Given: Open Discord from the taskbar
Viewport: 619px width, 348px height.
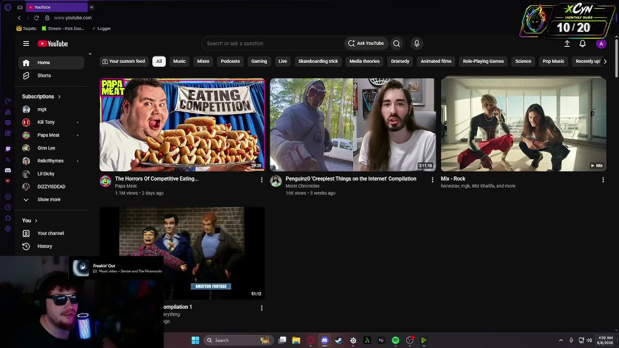Looking at the screenshot, I should tap(324, 340).
